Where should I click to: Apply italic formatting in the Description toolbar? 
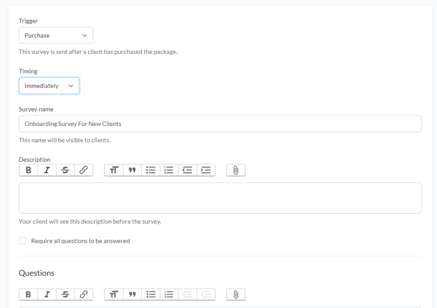point(46,170)
